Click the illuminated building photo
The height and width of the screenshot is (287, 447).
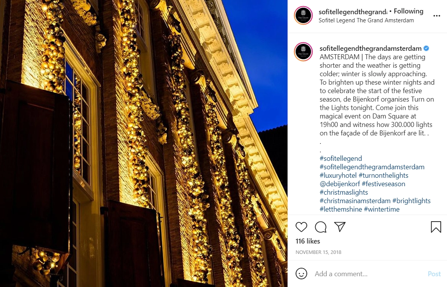tap(144, 143)
